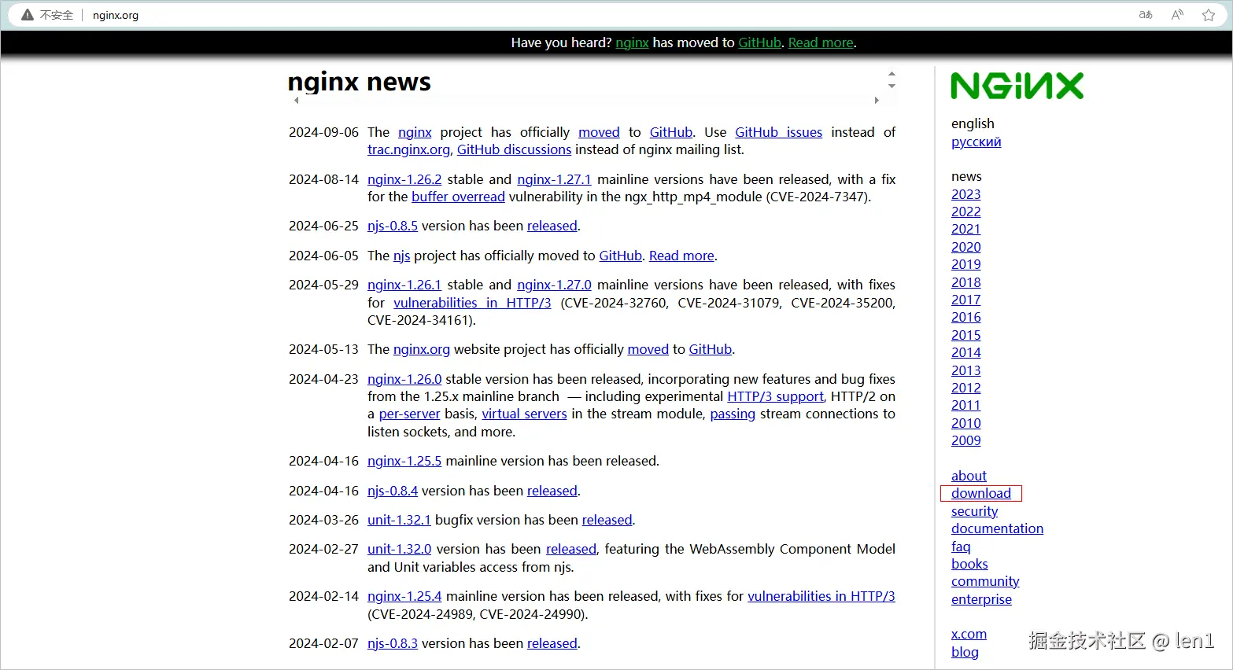Open the HTTP/3 support link
Screen dimensions: 1233x670
(x=775, y=396)
